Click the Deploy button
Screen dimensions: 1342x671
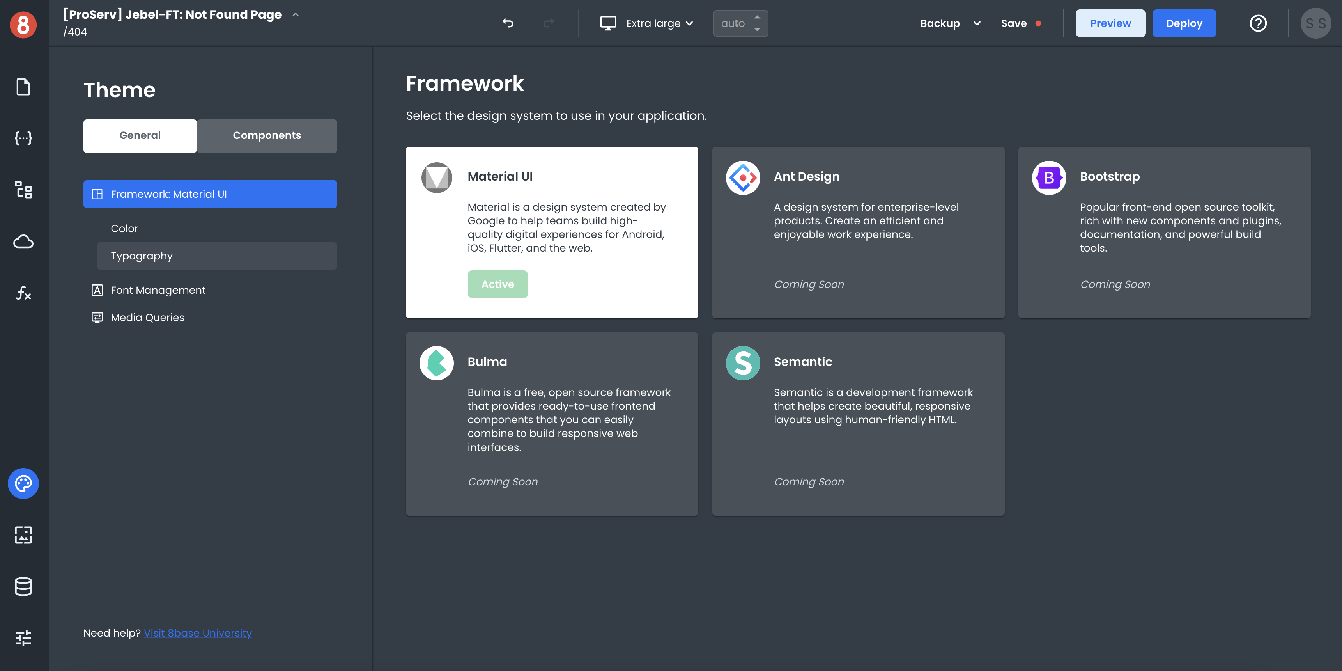click(x=1184, y=23)
